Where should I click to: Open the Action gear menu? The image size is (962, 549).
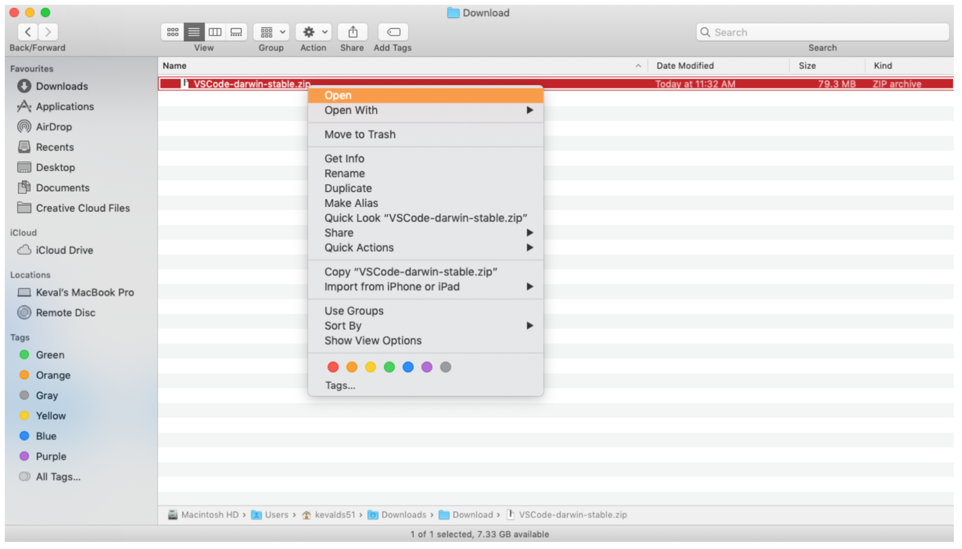313,32
